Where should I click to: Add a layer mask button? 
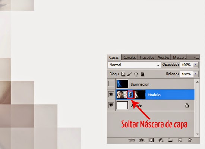pyautogui.click(x=151, y=140)
